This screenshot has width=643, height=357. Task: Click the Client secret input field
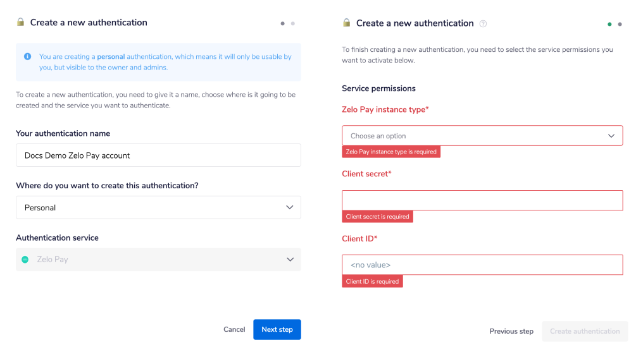pos(482,200)
